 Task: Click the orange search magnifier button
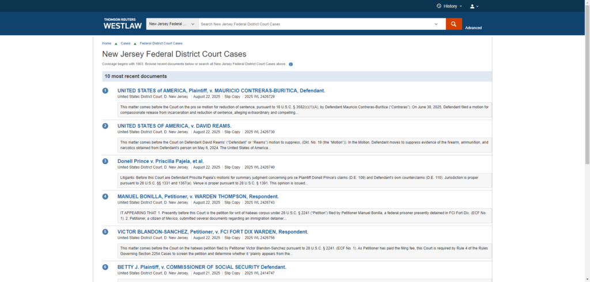(453, 24)
